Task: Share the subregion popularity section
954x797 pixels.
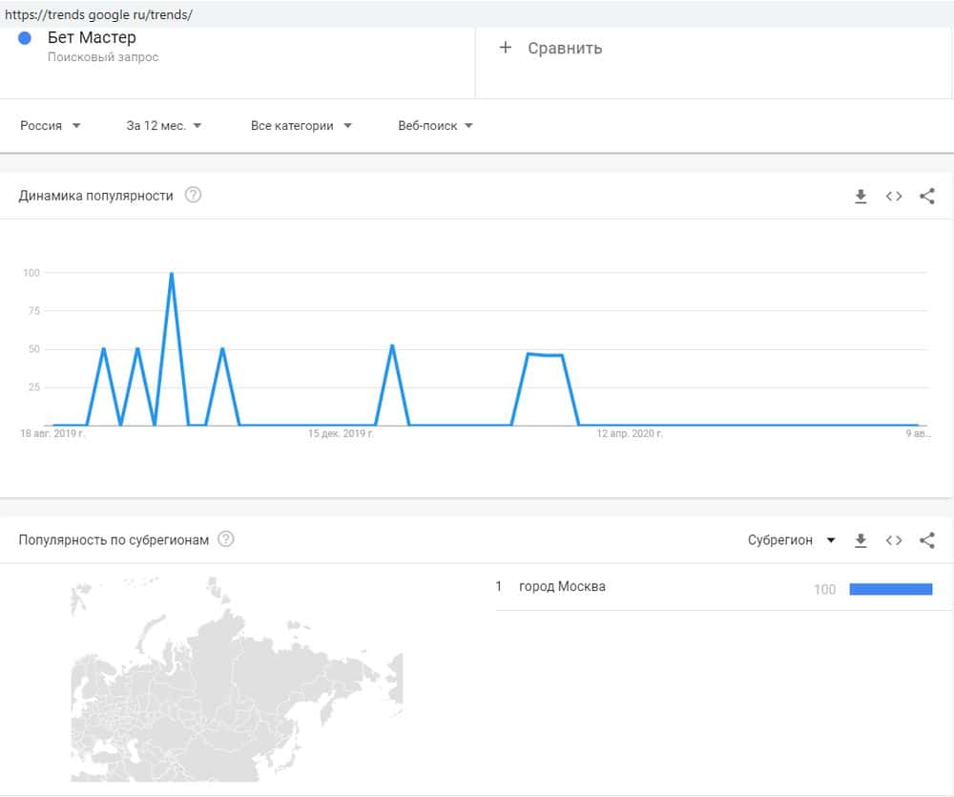Action: (926, 540)
